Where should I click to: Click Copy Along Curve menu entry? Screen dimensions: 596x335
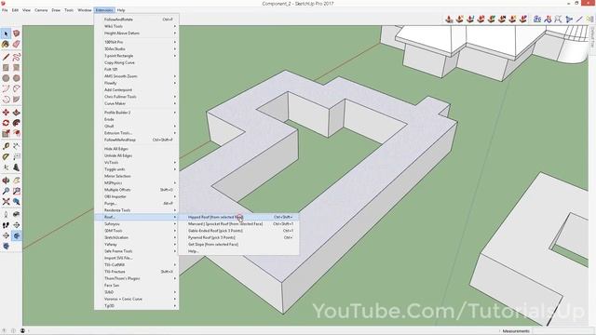pos(137,62)
